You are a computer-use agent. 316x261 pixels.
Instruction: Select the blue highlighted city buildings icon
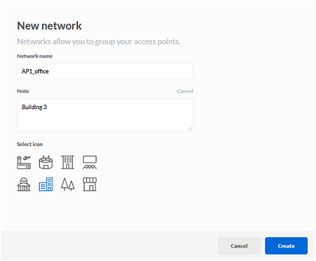click(x=46, y=184)
